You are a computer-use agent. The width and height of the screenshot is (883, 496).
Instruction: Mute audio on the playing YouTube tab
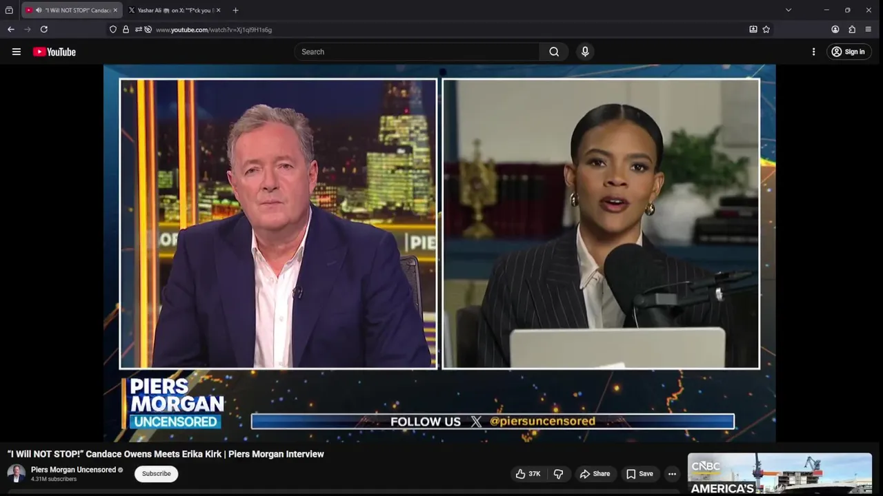coord(38,10)
